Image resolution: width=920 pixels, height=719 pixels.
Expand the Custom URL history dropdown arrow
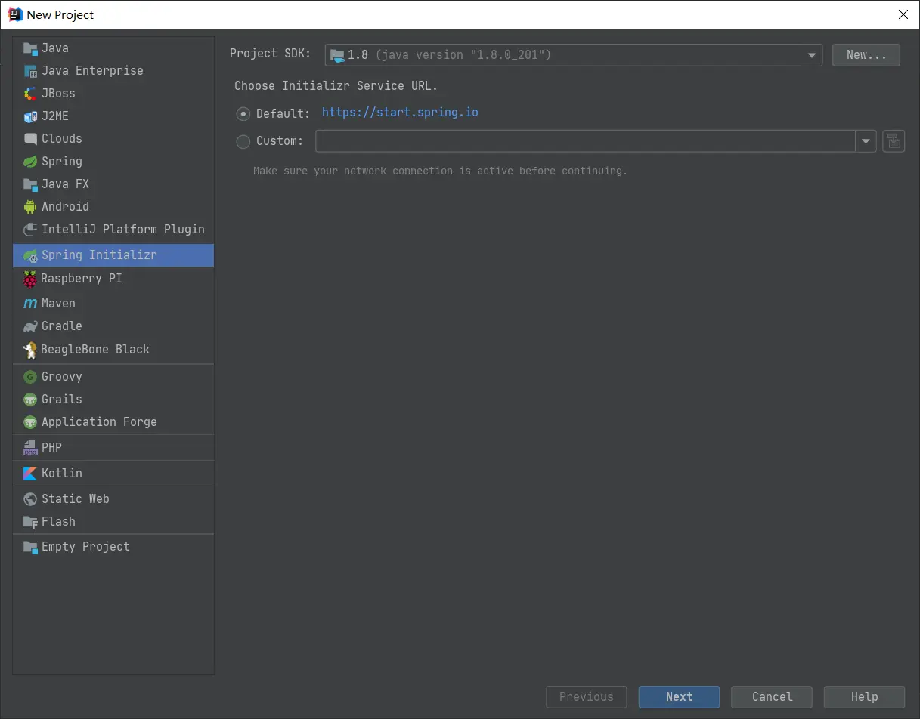point(866,141)
